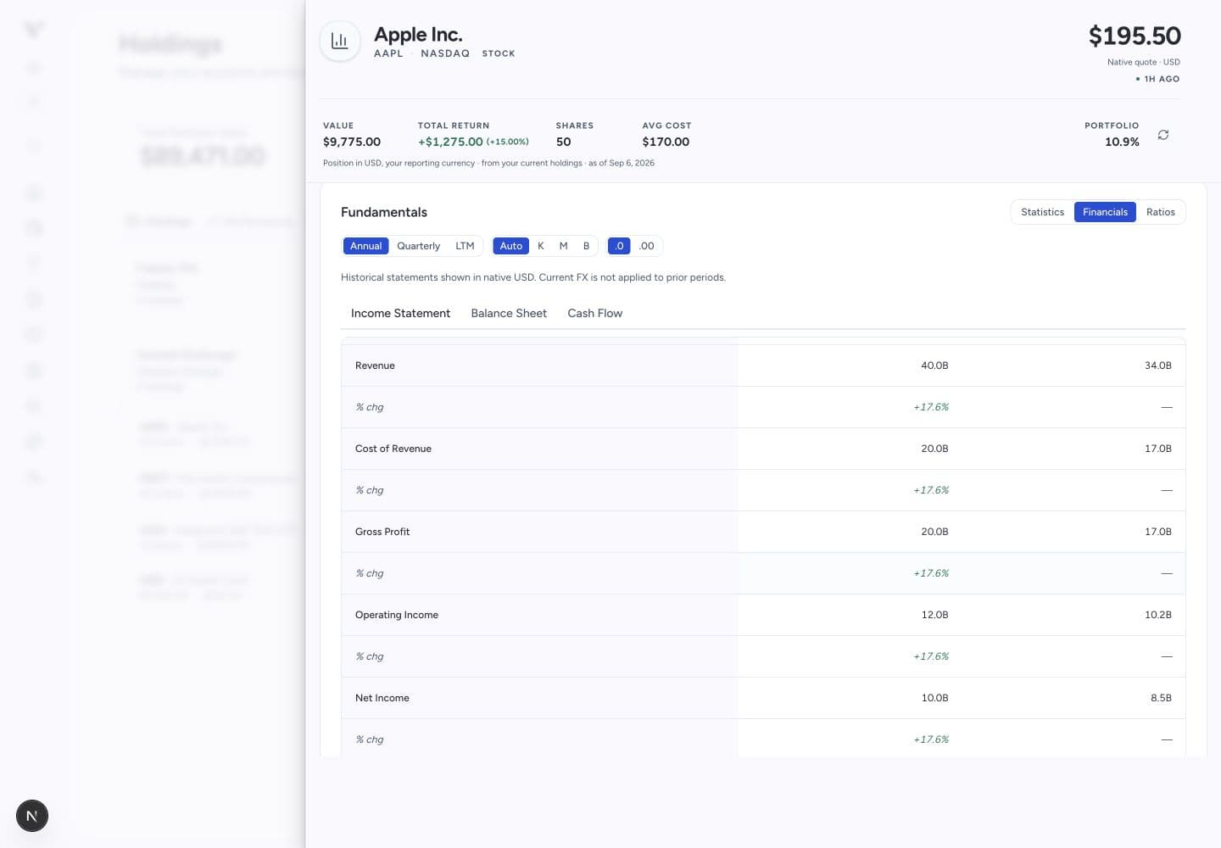The width and height of the screenshot is (1221, 848).
Task: Click the Net Income row label
Action: 382,698
